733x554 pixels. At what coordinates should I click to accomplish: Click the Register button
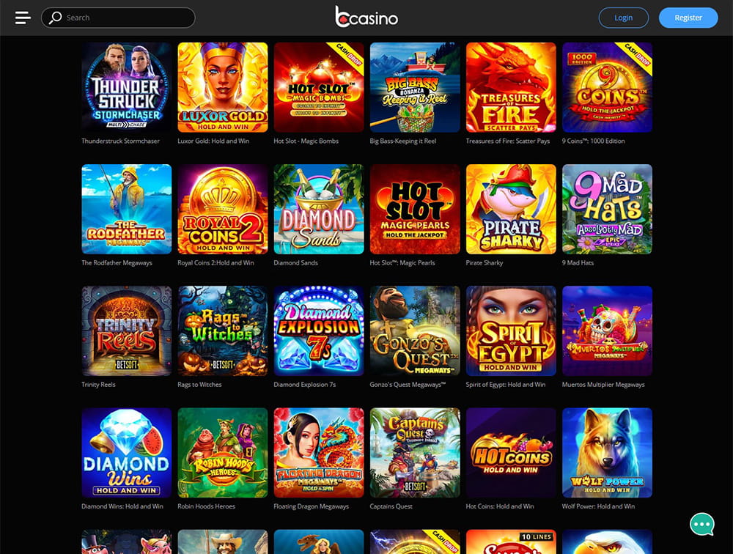[x=688, y=18]
